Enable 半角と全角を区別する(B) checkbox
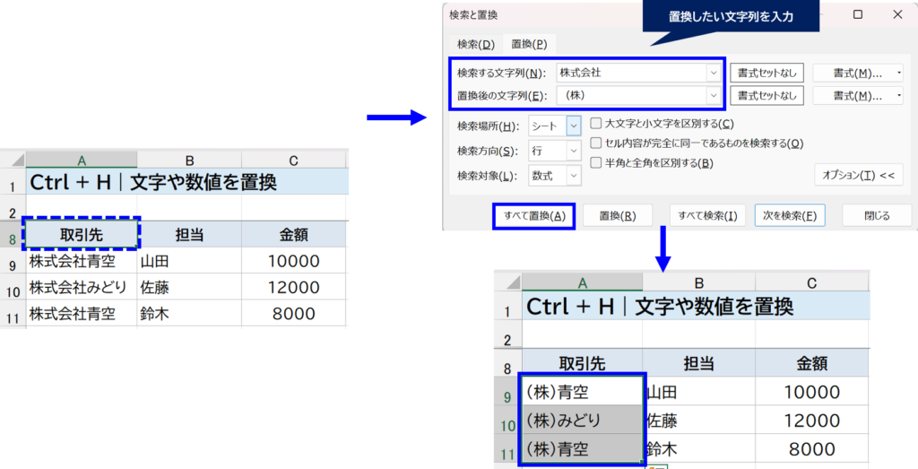Image resolution: width=918 pixels, height=469 pixels. pos(595,163)
